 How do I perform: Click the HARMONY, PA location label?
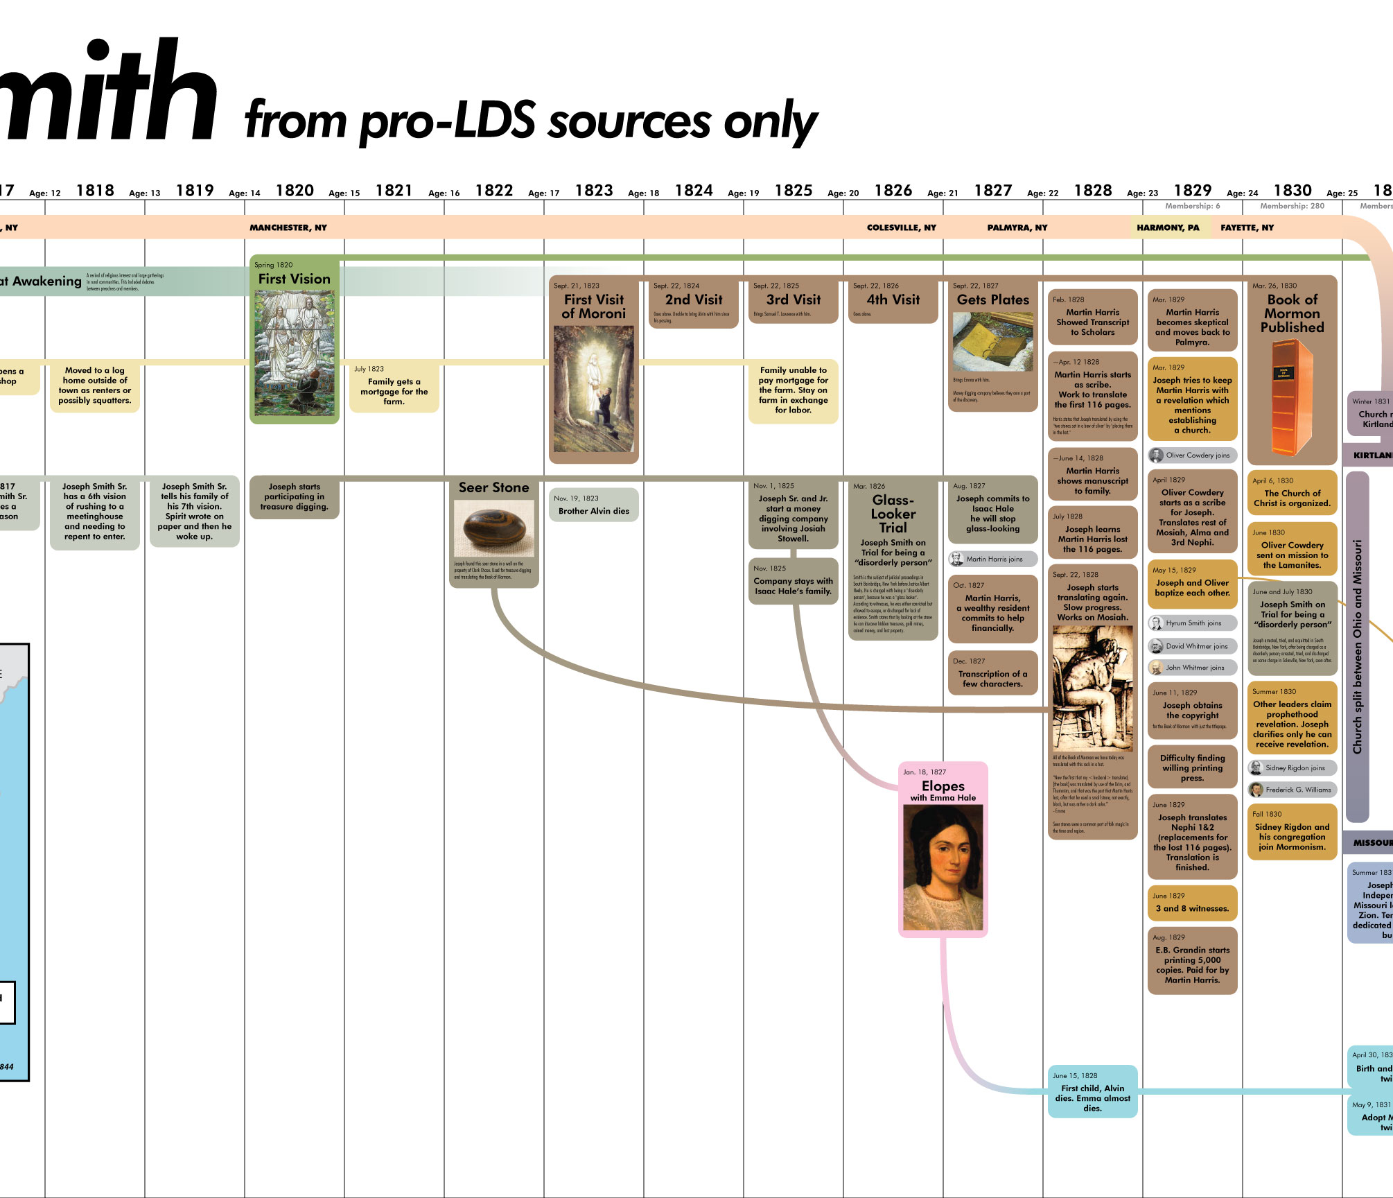1168,227
